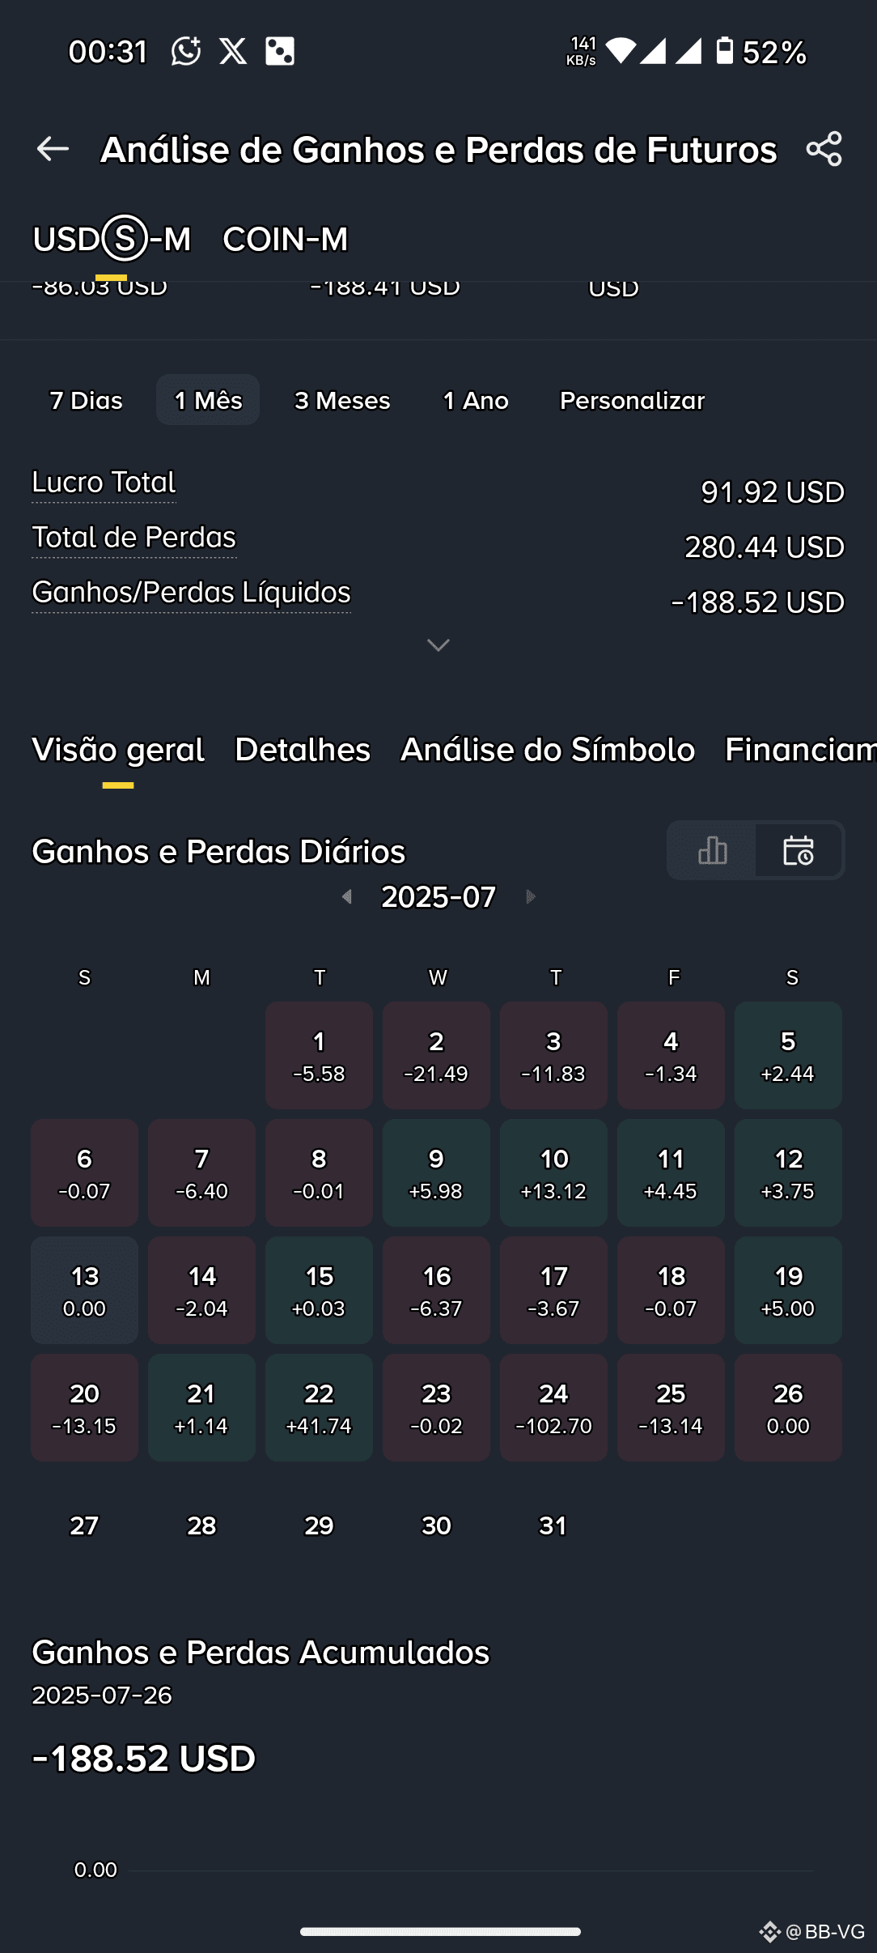The image size is (877, 1953).
Task: Switch to bar chart view icon
Action: pyautogui.click(x=712, y=850)
